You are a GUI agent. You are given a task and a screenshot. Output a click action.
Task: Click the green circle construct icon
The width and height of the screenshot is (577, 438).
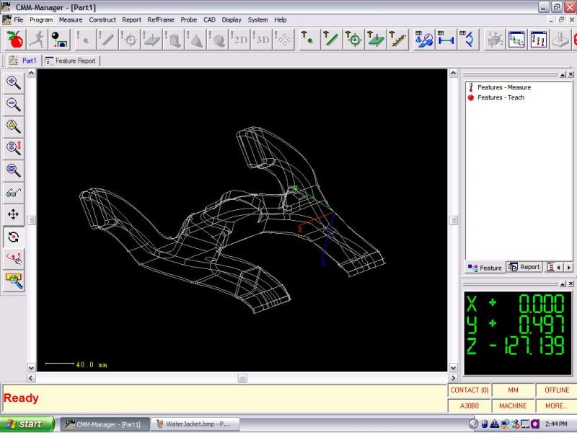coord(353,40)
